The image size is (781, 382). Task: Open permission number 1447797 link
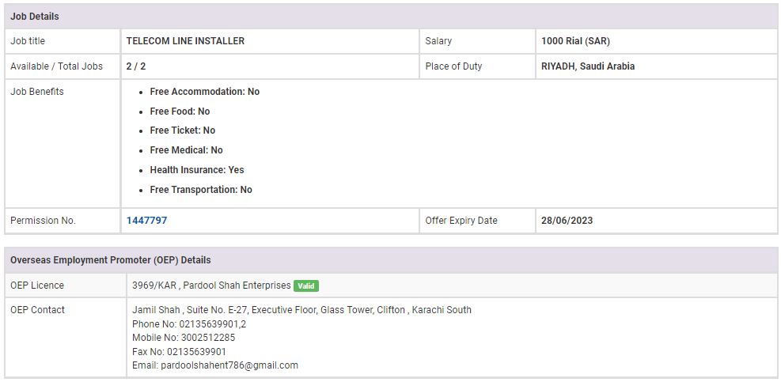146,221
